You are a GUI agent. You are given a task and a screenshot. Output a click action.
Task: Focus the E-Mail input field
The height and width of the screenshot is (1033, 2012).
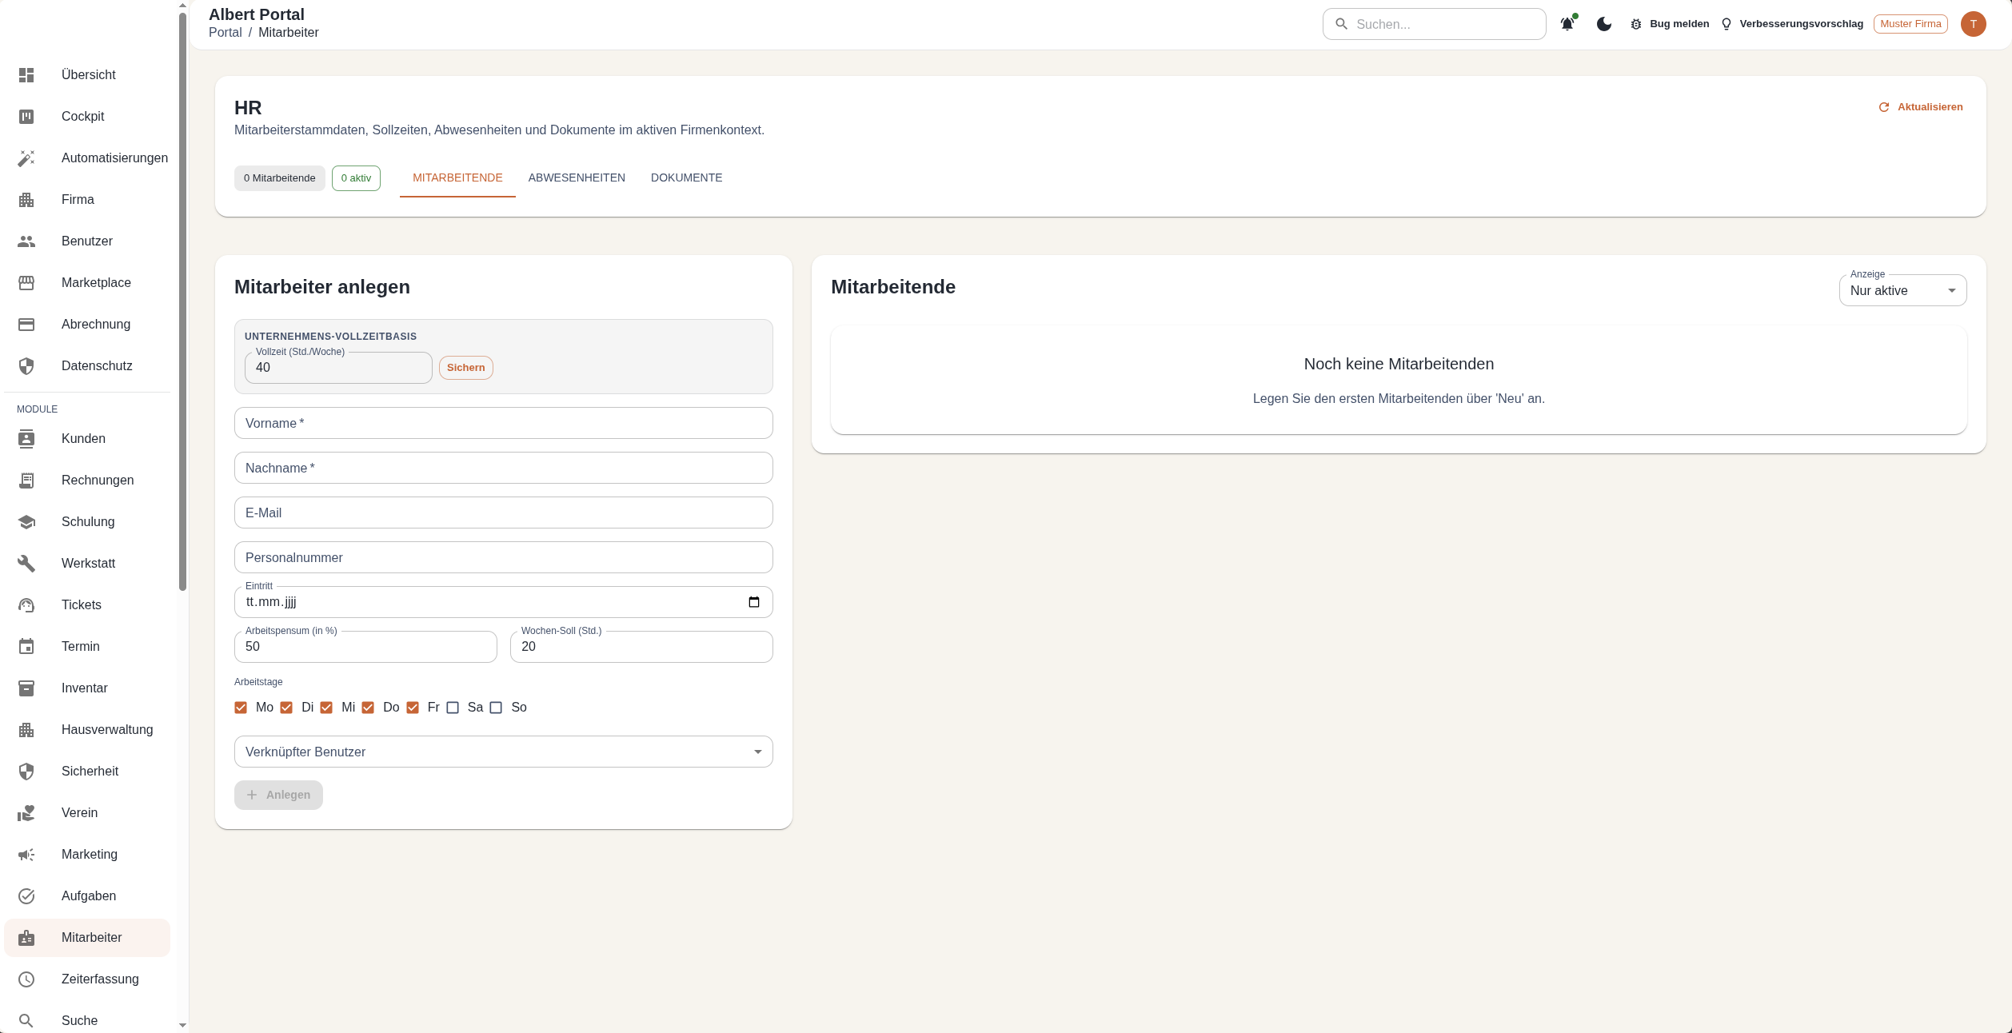(x=504, y=513)
